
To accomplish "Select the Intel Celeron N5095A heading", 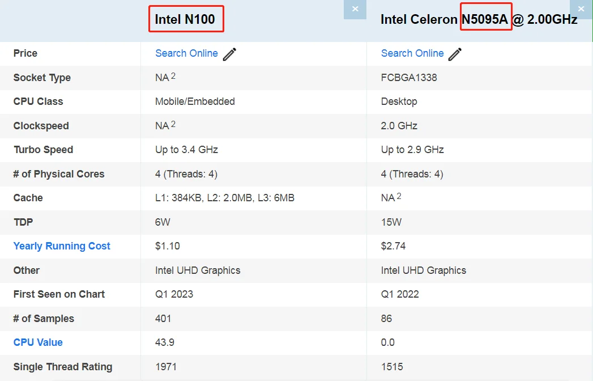I will pos(479,19).
